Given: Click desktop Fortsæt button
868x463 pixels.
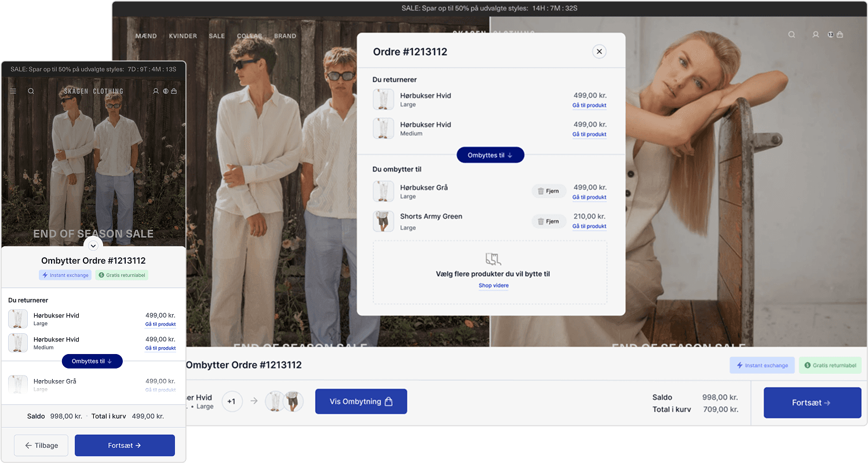Looking at the screenshot, I should pyautogui.click(x=812, y=403).
